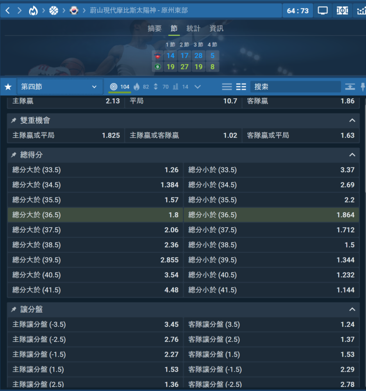The height and width of the screenshot is (391, 366).
Task: Select 主隊贏或客隊贏 at 1.02
Action: pos(183,135)
